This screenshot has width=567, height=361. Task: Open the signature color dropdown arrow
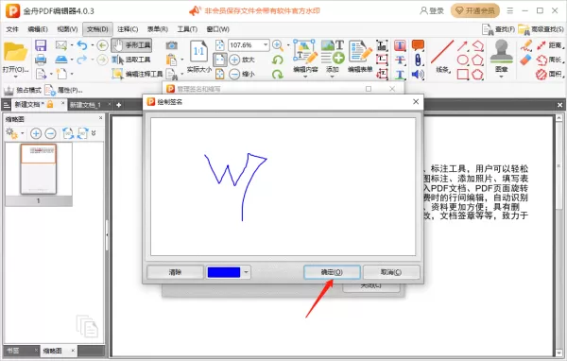[246, 272]
